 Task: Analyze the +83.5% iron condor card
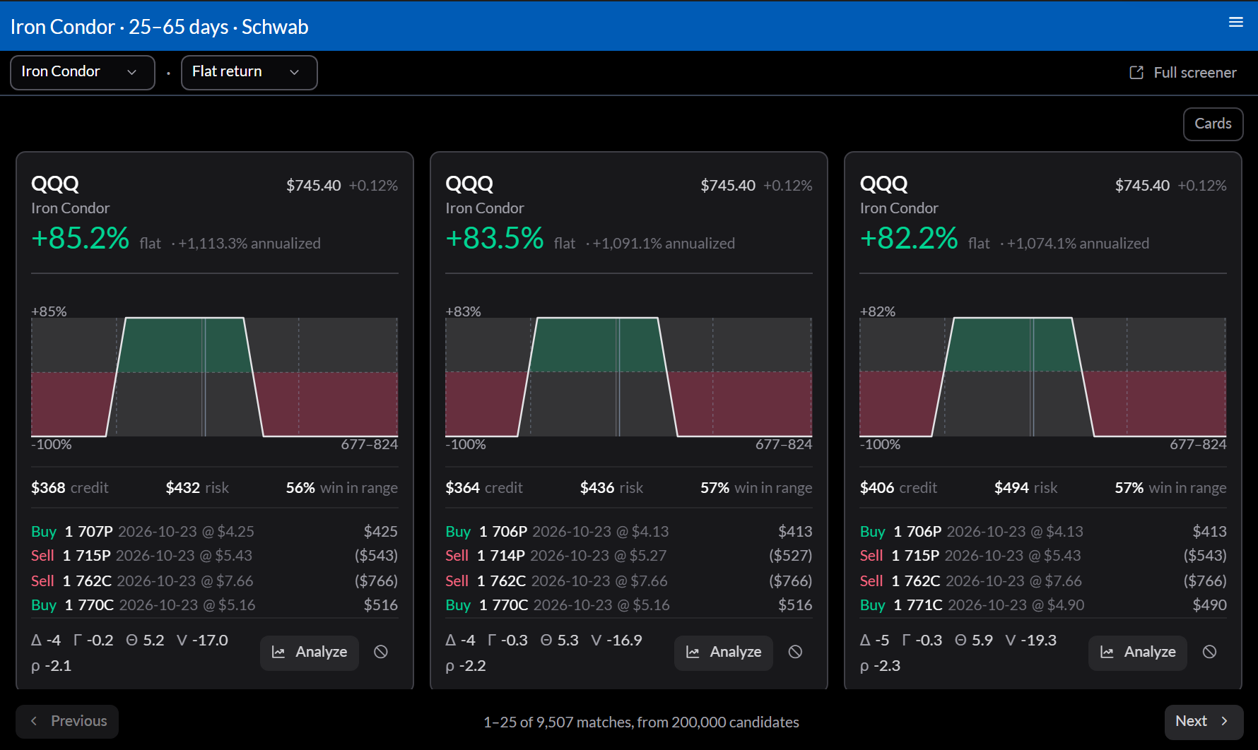point(724,653)
